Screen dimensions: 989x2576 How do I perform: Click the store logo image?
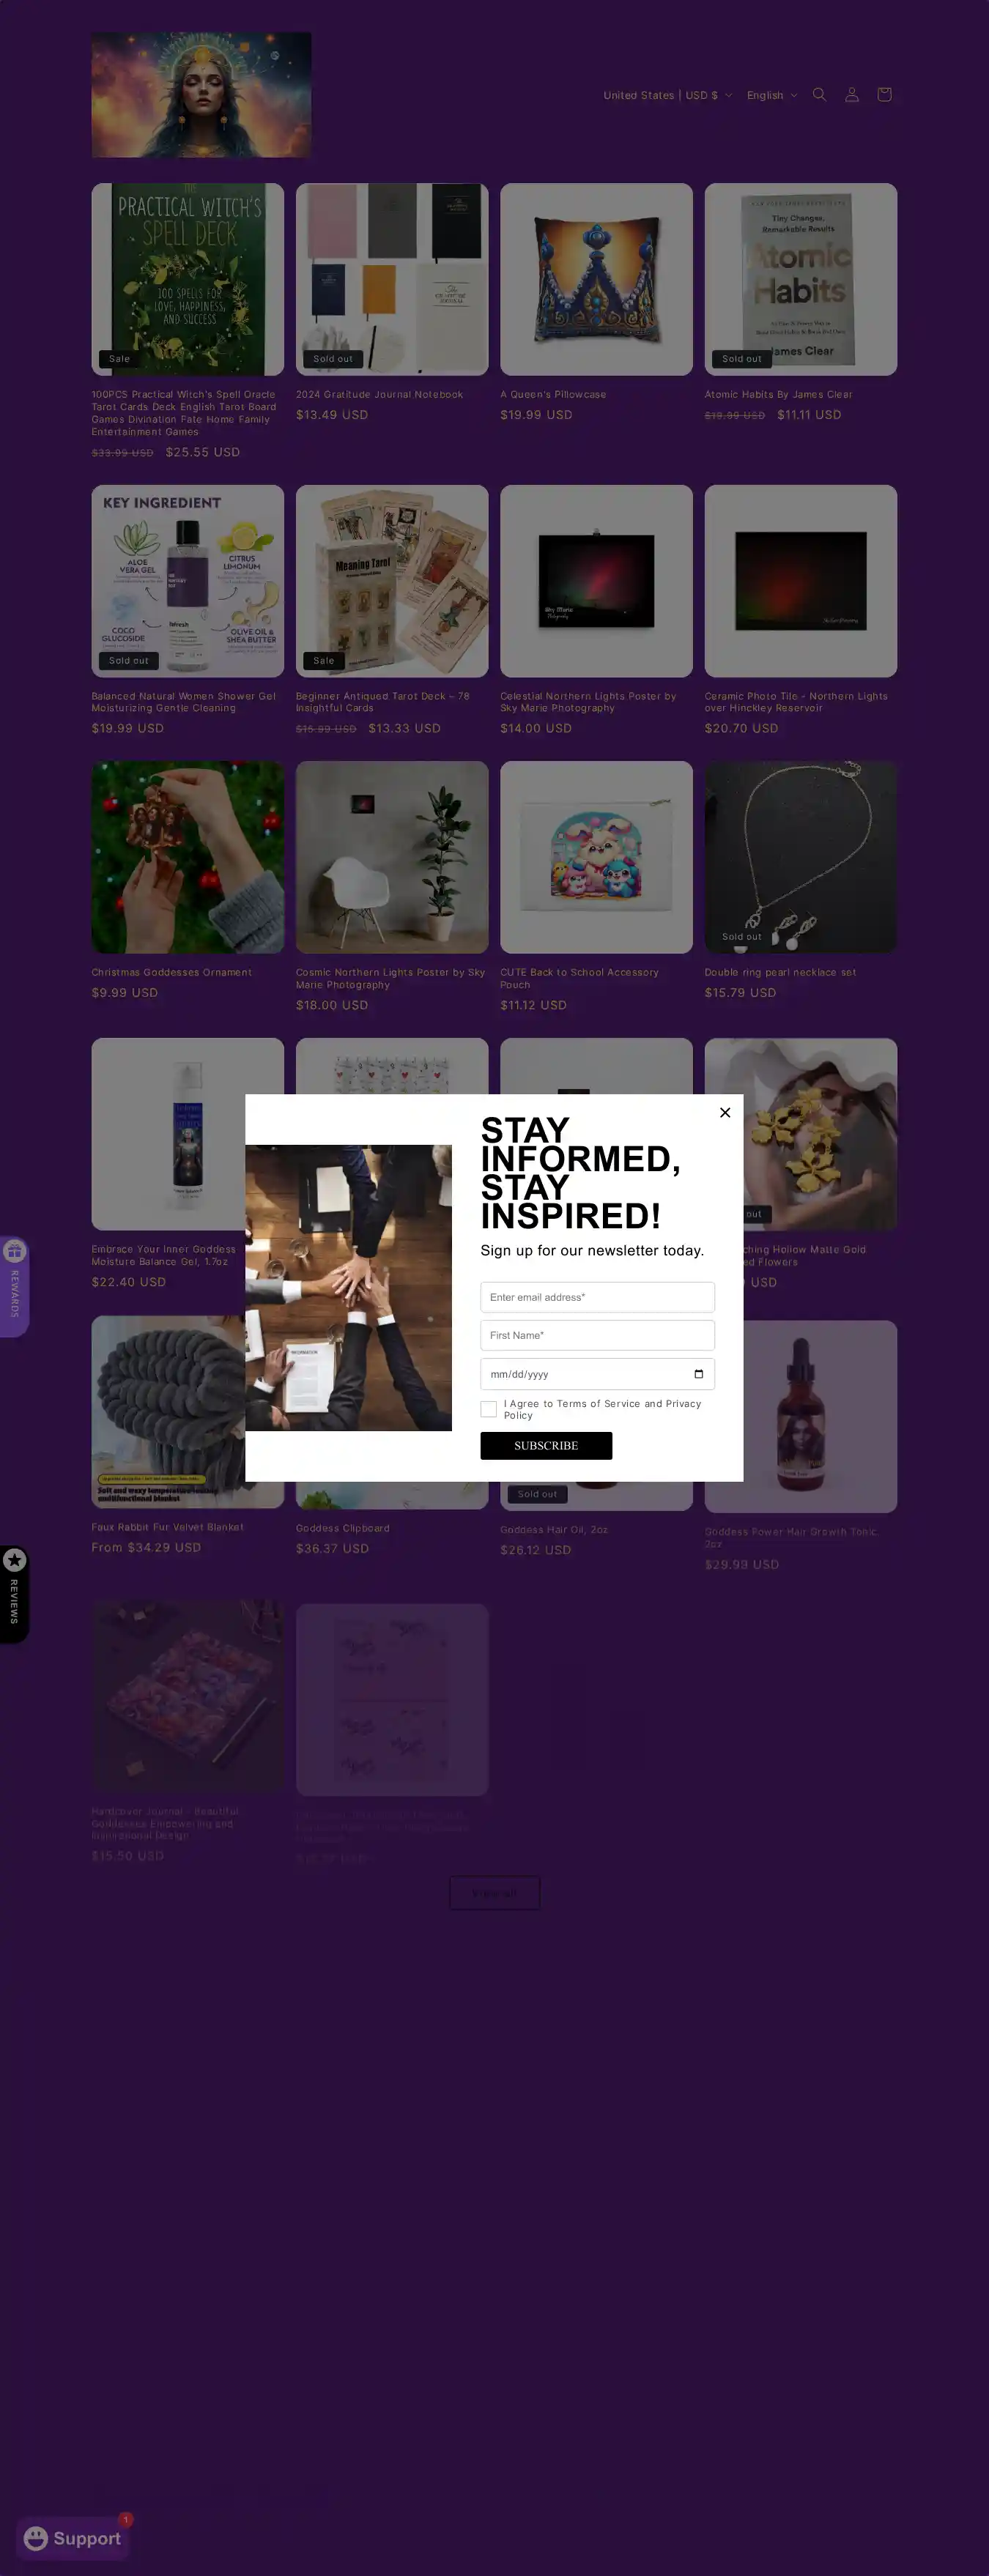pyautogui.click(x=201, y=95)
